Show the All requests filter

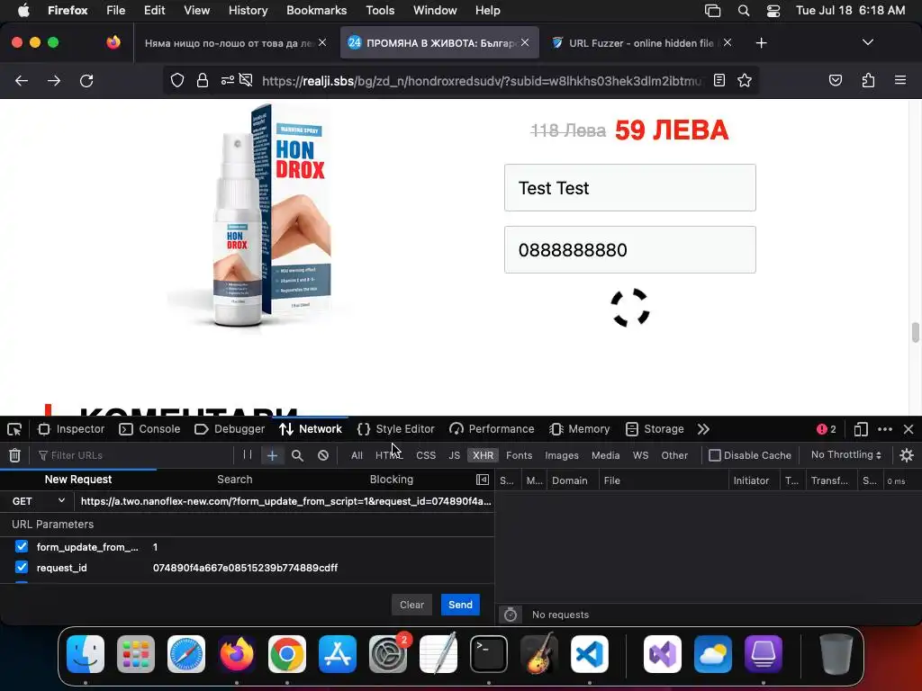(357, 455)
